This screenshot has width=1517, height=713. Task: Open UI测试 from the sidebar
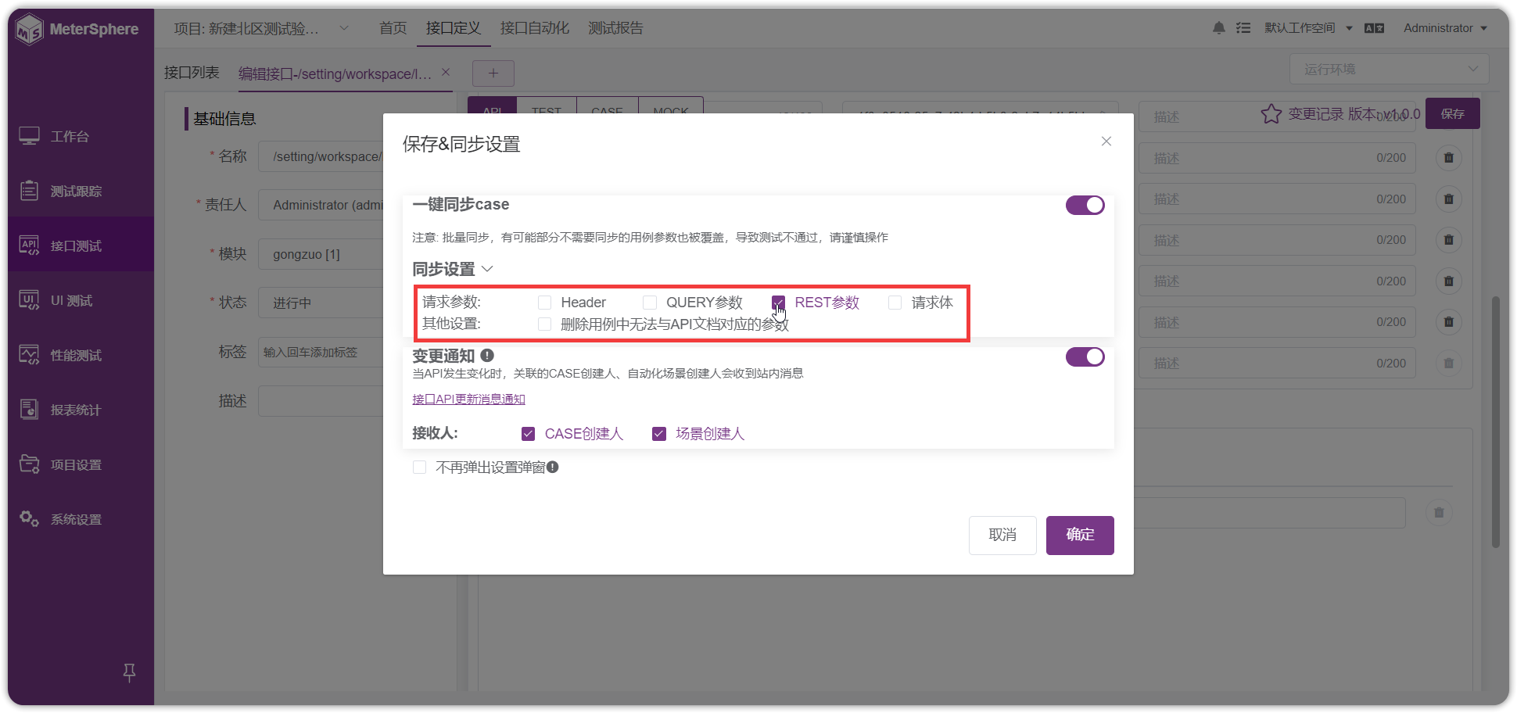point(72,299)
